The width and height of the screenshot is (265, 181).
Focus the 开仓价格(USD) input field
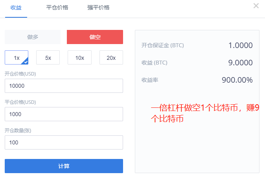pyautogui.click(x=64, y=86)
